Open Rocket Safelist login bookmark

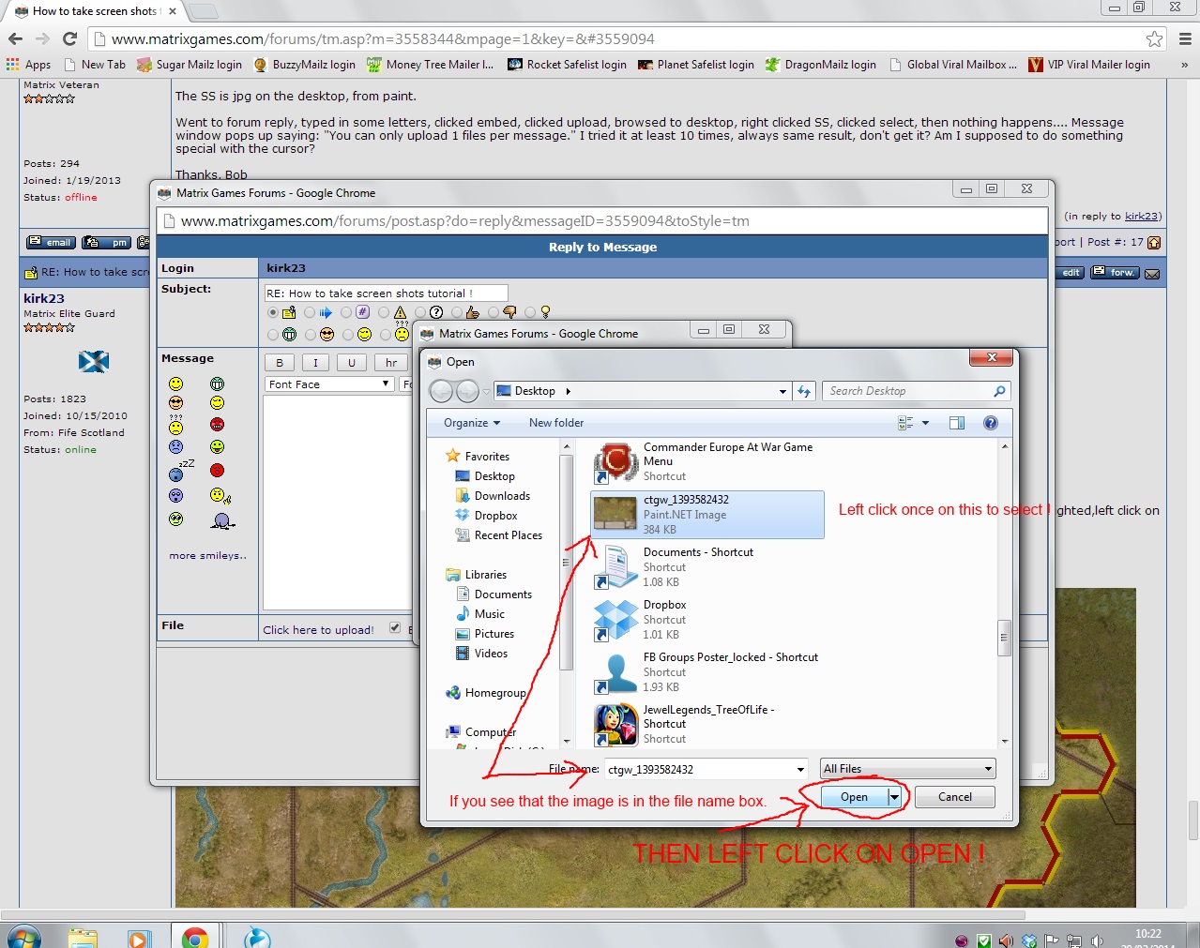pos(567,65)
